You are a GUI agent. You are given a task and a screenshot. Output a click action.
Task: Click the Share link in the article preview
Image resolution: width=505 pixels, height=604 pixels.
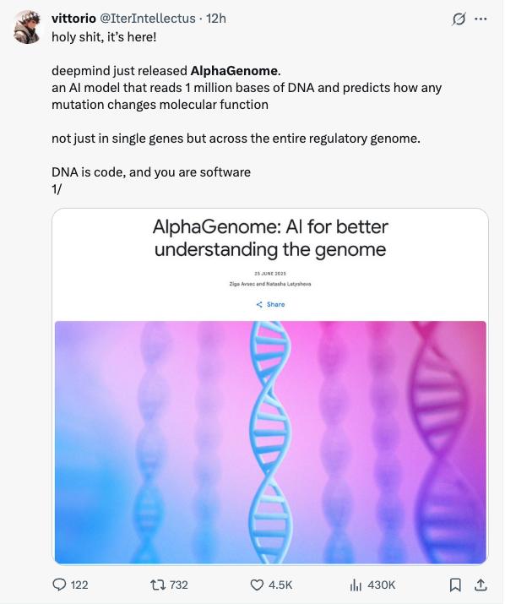tap(270, 304)
